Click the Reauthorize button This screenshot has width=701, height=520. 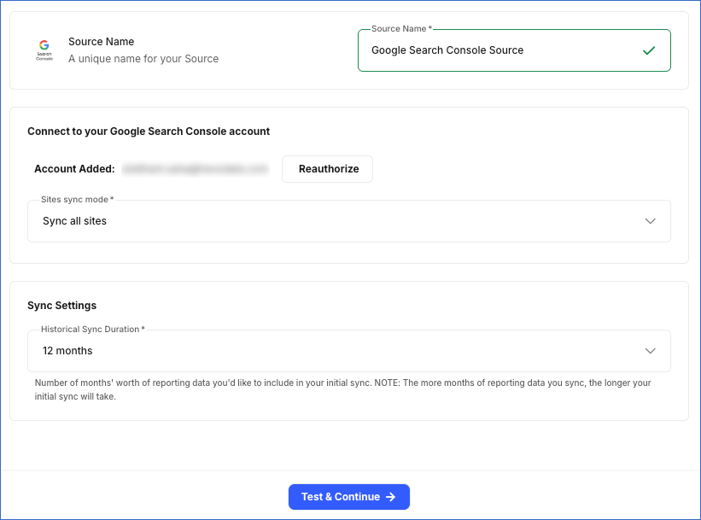(327, 169)
